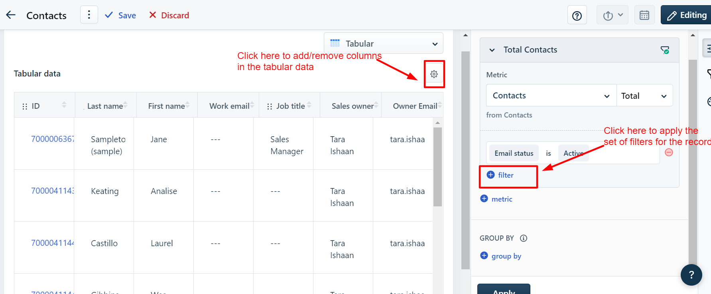This screenshot has height=294, width=711.
Task: Sort by the Last name column
Action: coord(125,105)
